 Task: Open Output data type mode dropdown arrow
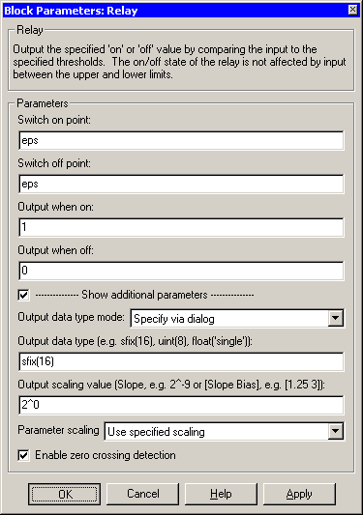[335, 318]
